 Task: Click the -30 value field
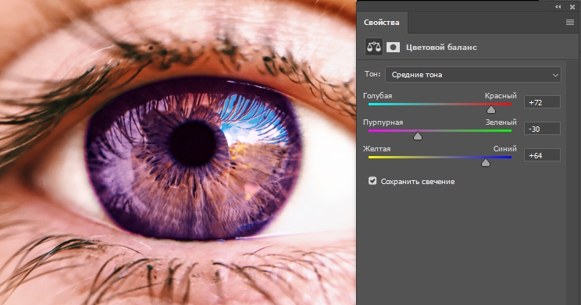[x=542, y=129]
